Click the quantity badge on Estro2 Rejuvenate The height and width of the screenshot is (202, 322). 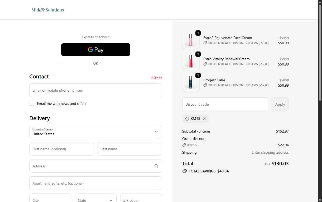point(198,33)
